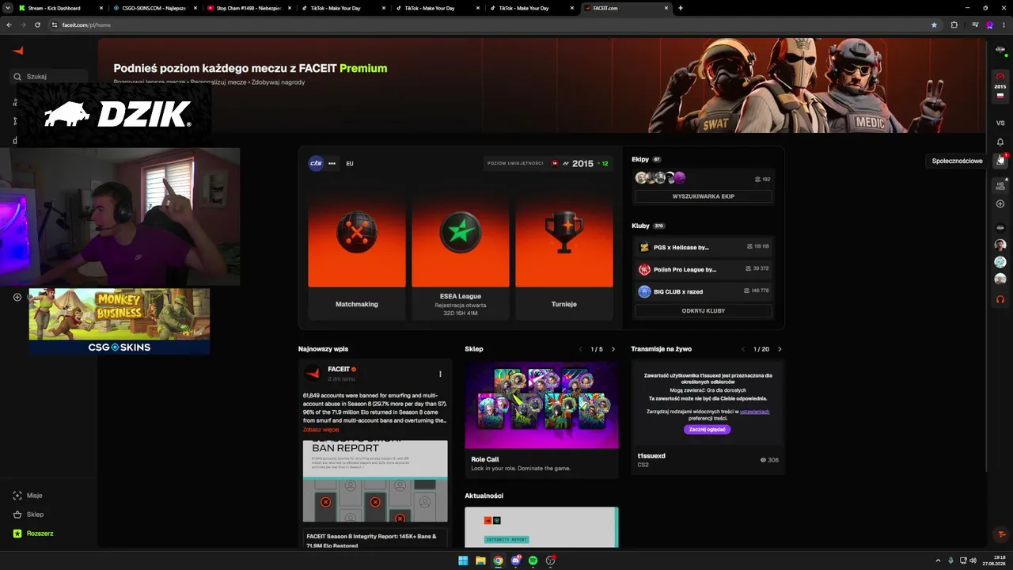The width and height of the screenshot is (1013, 570).
Task: Open the Integrity Report news thumbnail
Action: tap(541, 526)
